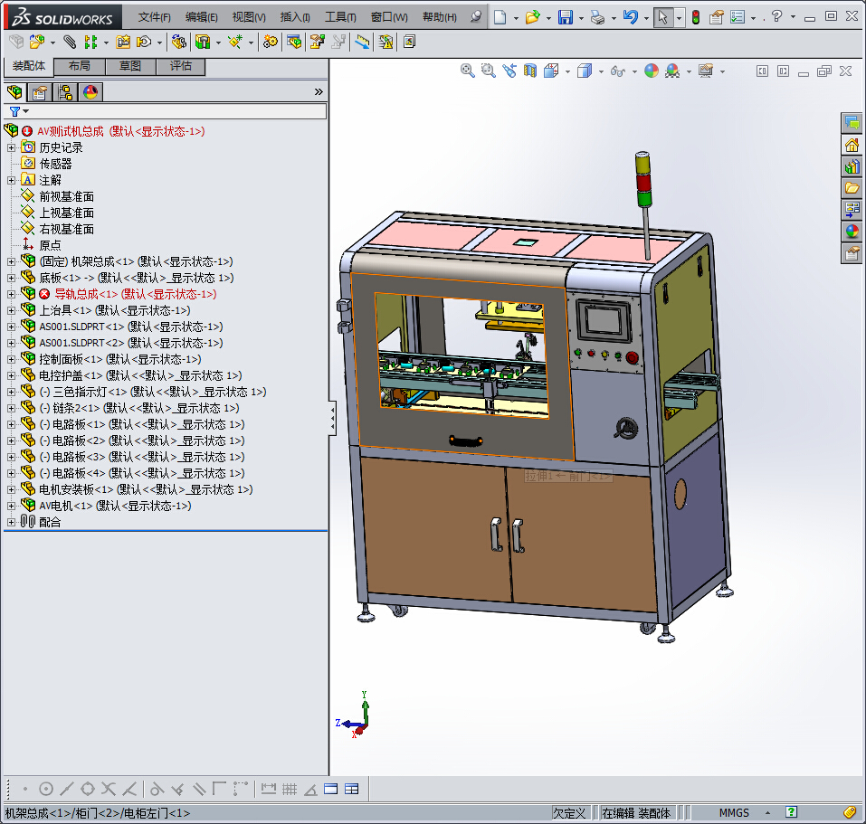Click the Undo arrow icon
Screen dimensions: 866x824
coord(631,17)
